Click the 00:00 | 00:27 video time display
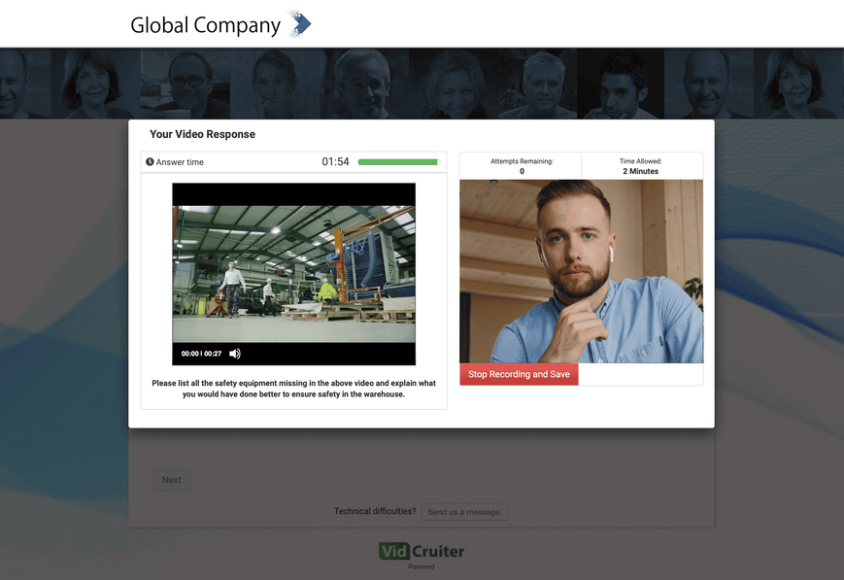The height and width of the screenshot is (580, 844). coord(201,354)
